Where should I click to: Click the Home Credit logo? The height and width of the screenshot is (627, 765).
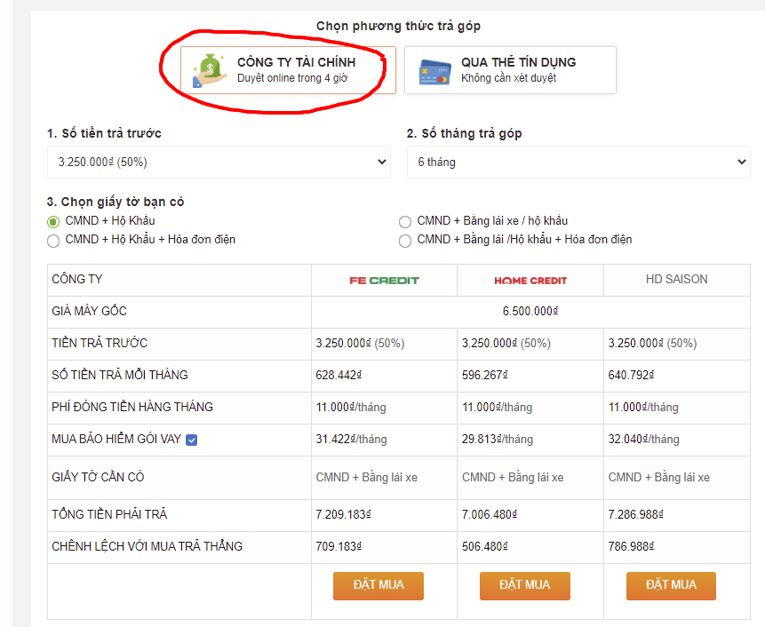[530, 280]
